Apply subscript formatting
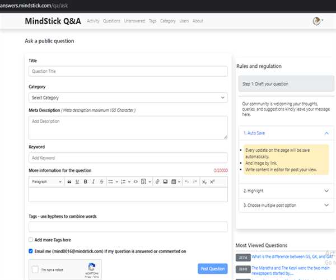Viewport: 336px width, 280px height. pos(204,182)
